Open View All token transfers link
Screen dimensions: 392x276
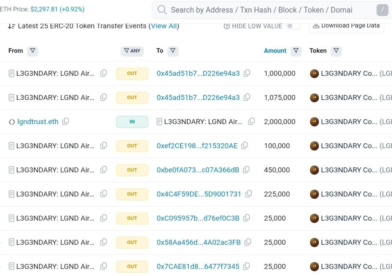(164, 26)
